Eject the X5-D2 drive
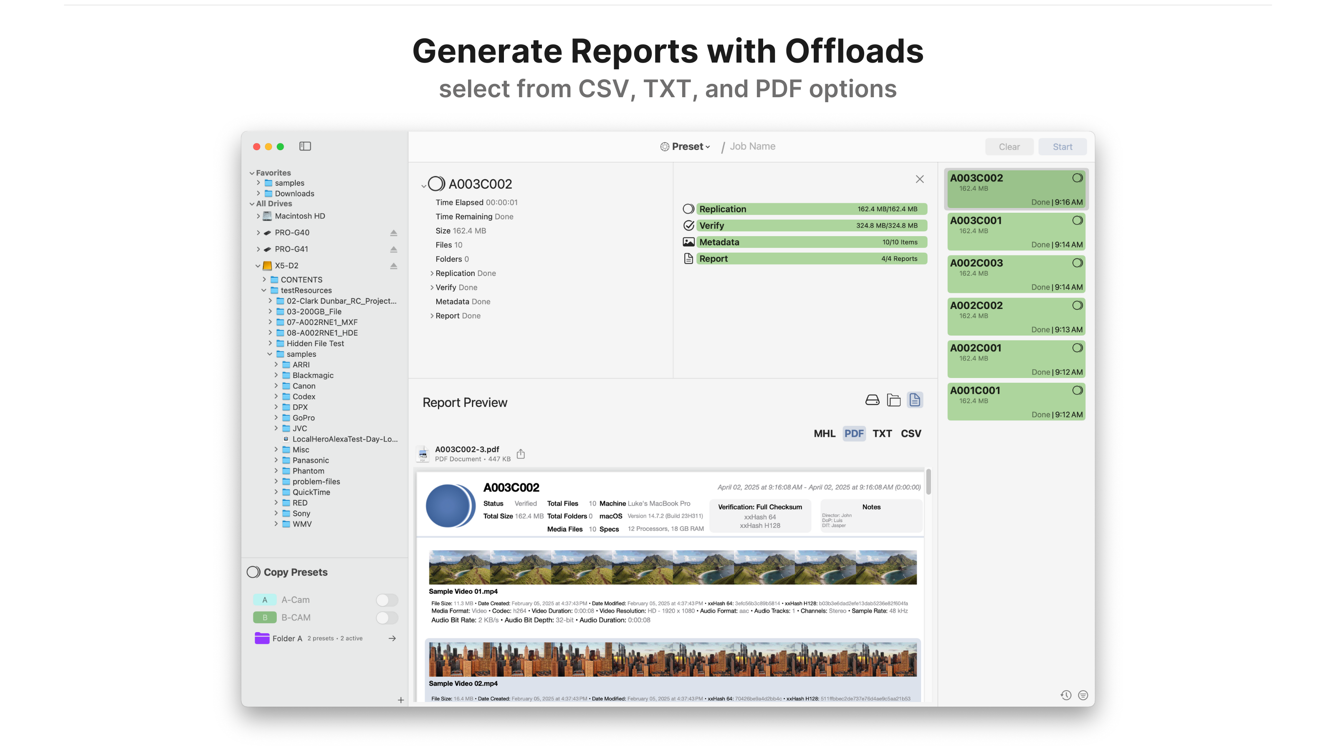 [394, 266]
